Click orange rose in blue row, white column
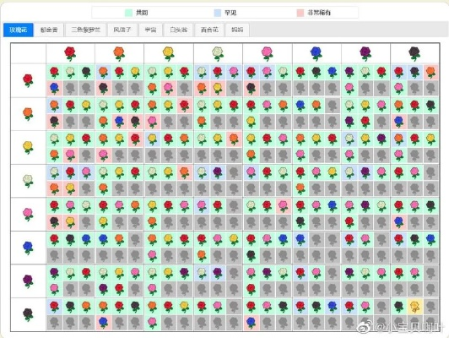Screen dimensions: 449x338 (202, 255)
